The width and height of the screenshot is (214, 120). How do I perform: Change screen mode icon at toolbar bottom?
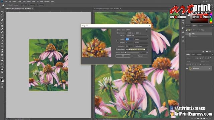(x=2, y=87)
